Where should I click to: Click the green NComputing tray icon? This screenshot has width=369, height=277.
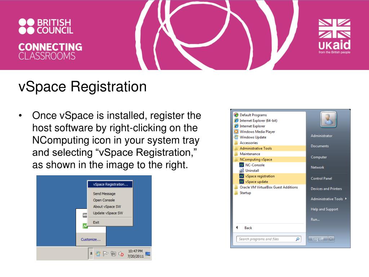pyautogui.click(x=85, y=226)
